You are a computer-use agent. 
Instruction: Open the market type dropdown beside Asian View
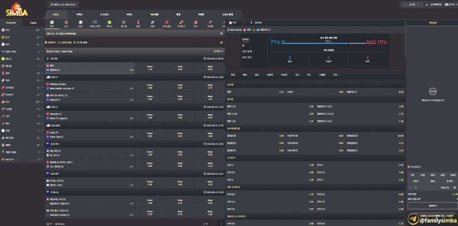[218, 51]
